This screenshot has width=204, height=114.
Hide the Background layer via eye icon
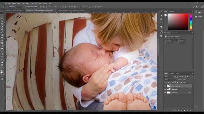click(165, 93)
